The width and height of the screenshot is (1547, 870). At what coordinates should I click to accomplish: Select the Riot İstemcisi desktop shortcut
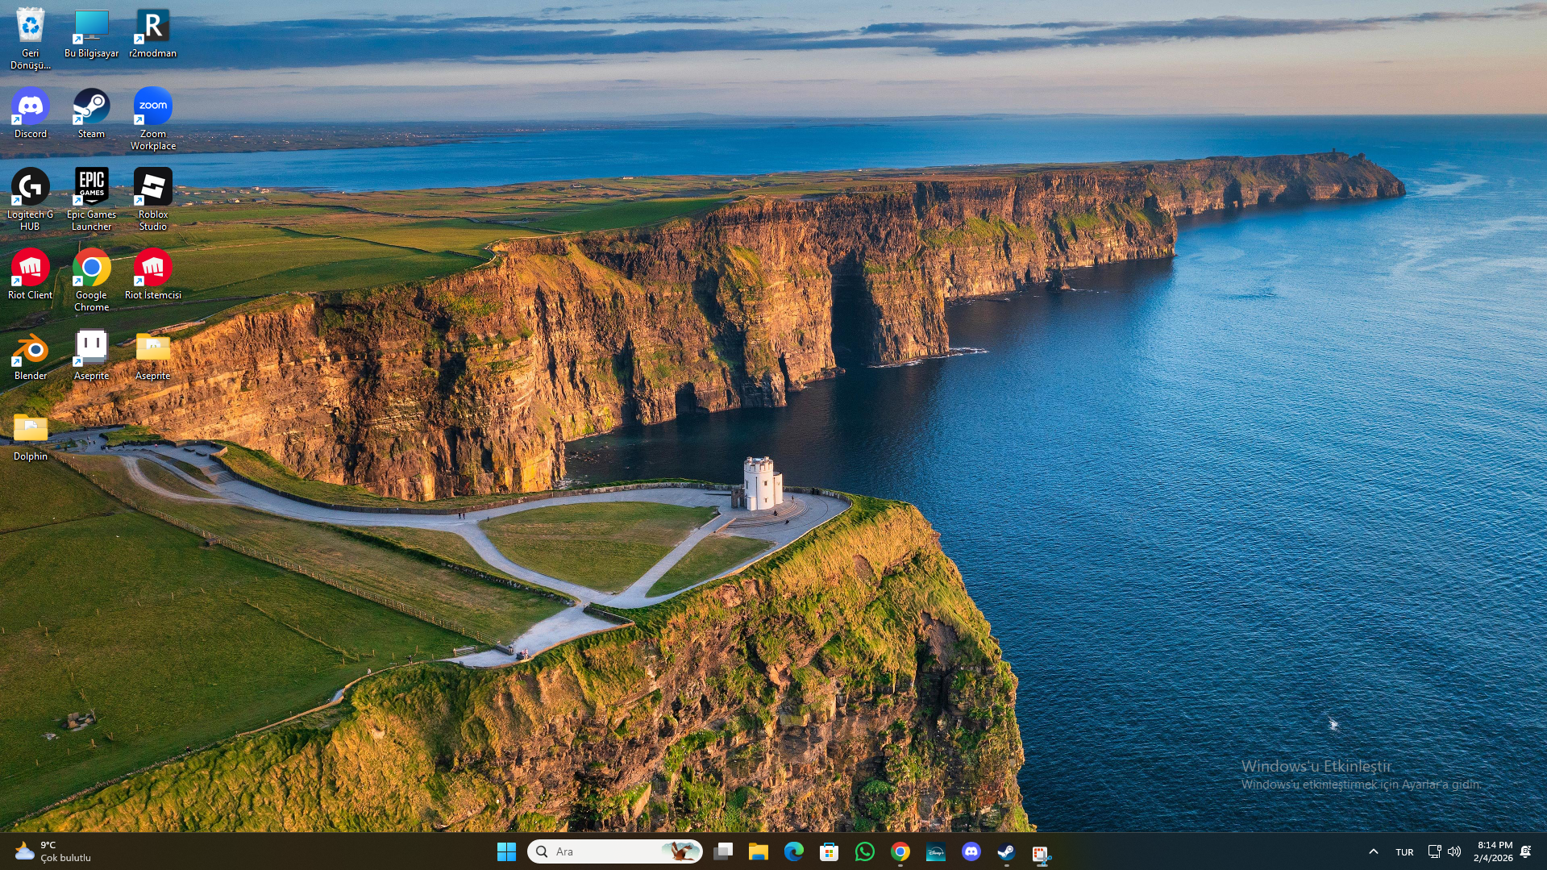tap(152, 274)
